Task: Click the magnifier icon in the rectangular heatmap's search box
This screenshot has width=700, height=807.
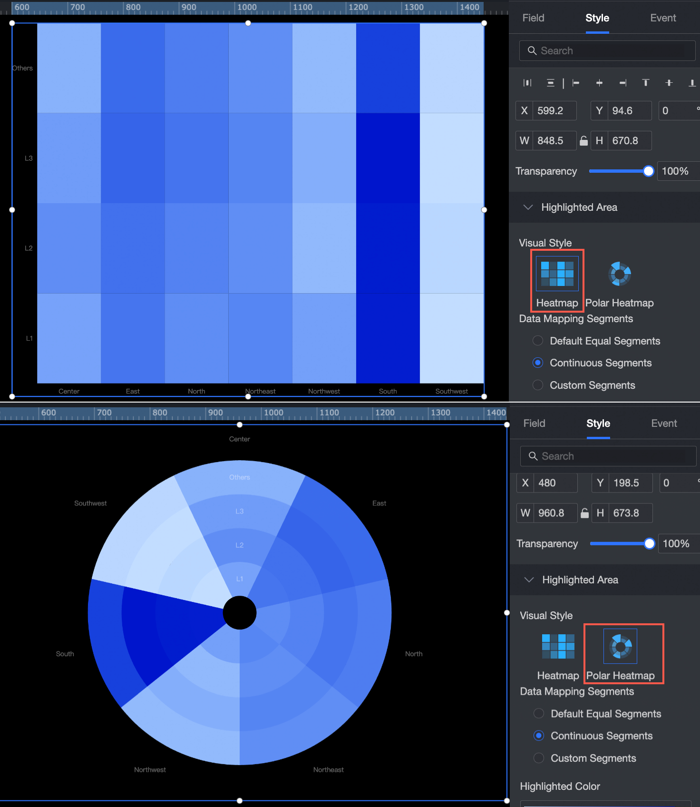Action: point(532,50)
